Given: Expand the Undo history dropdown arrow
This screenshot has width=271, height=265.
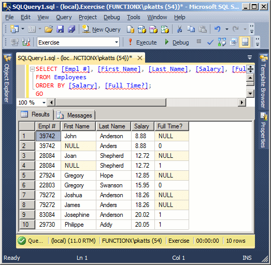Looking at the screenshot, I should click(227, 29).
